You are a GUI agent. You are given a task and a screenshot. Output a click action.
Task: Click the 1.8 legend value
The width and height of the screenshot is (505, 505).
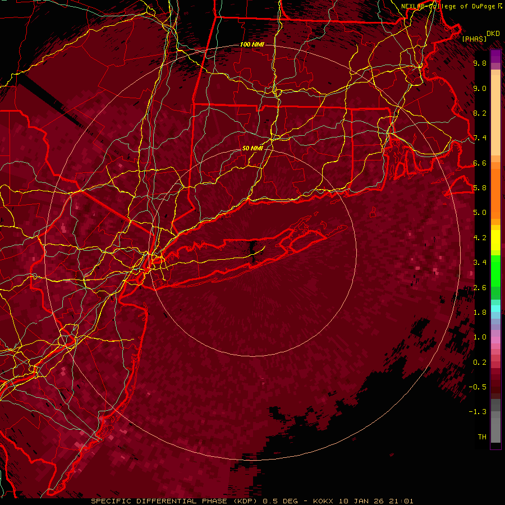(x=480, y=313)
